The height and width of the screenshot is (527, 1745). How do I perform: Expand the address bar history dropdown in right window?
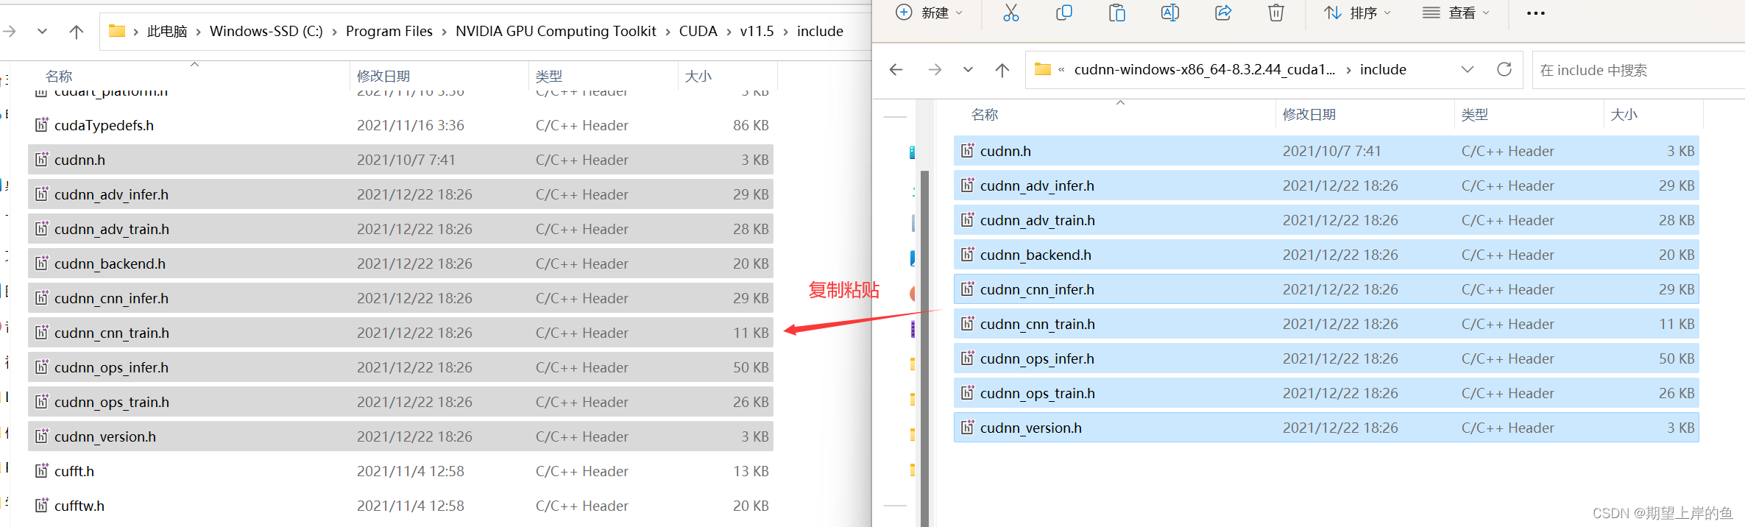click(x=1468, y=70)
